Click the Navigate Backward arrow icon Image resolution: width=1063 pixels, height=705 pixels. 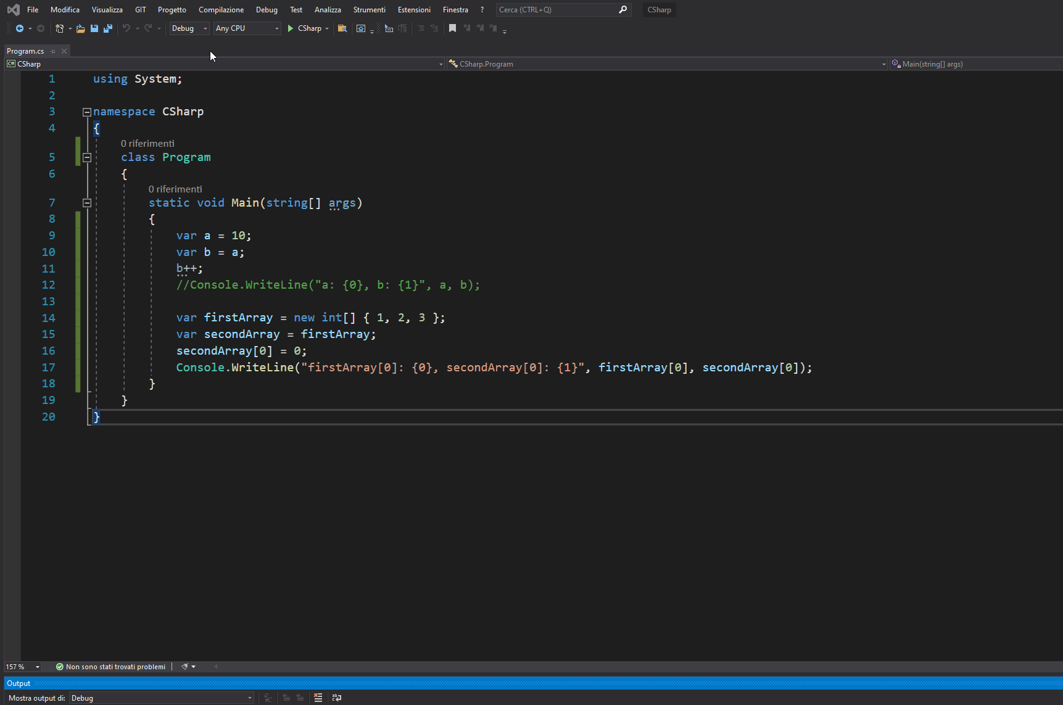(x=20, y=28)
